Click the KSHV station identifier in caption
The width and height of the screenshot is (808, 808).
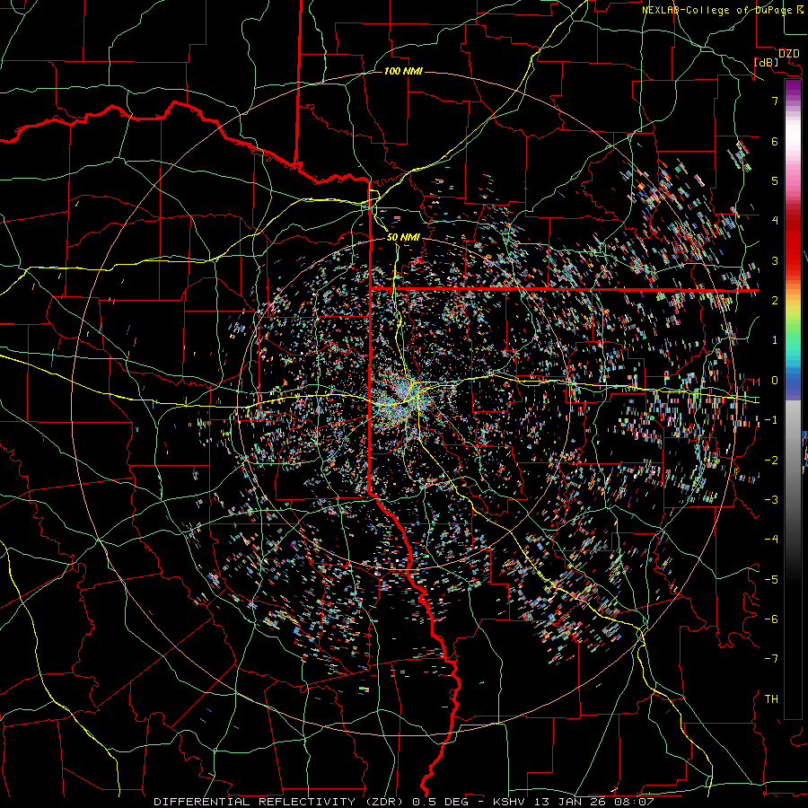[510, 802]
